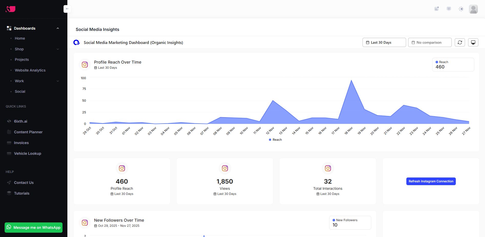The height and width of the screenshot is (237, 485).
Task: Click the monitor display icon button
Action: click(473, 42)
